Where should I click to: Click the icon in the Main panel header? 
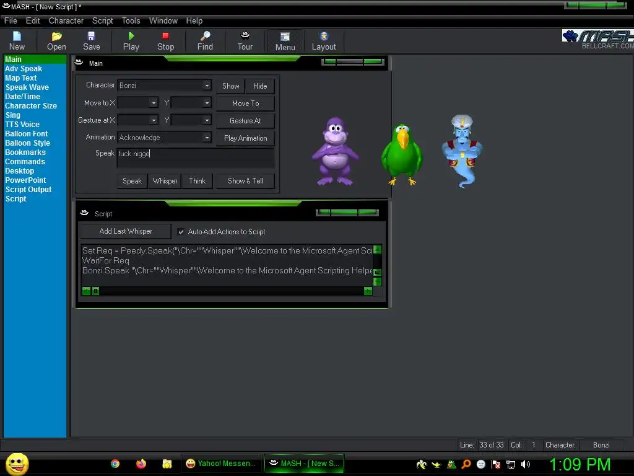point(79,63)
